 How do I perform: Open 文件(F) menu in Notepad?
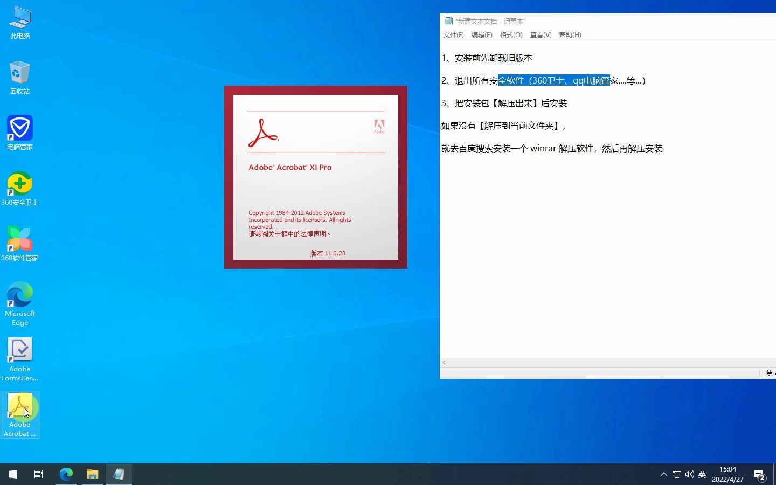point(453,34)
